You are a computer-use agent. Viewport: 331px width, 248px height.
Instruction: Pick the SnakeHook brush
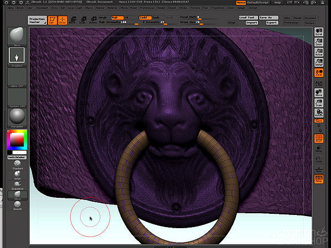[17, 185]
